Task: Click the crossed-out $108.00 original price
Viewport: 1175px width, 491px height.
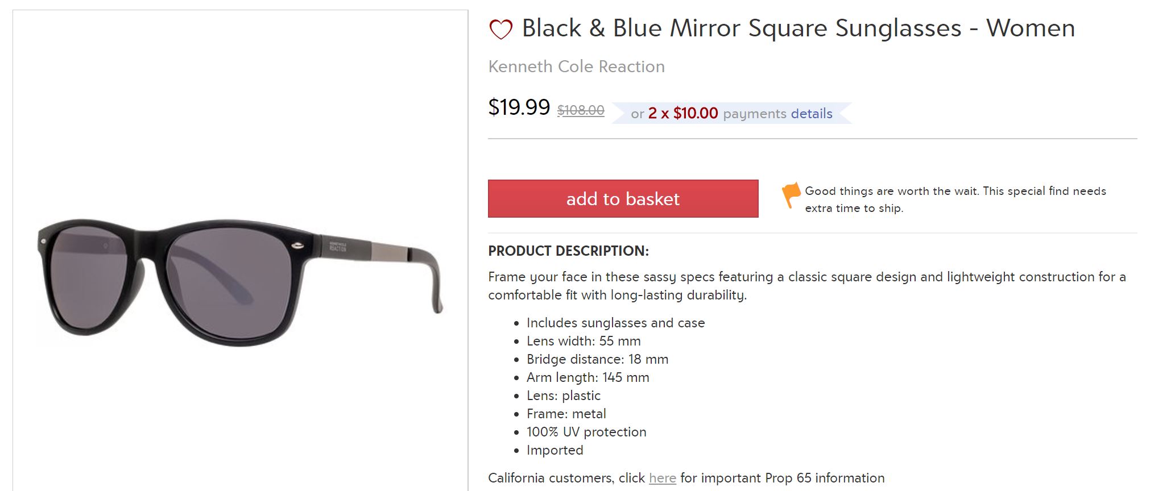Action: [581, 110]
